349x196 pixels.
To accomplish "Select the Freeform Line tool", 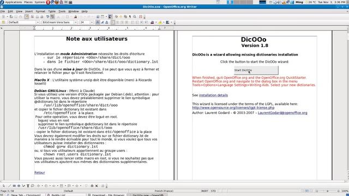I will (x=23, y=186).
